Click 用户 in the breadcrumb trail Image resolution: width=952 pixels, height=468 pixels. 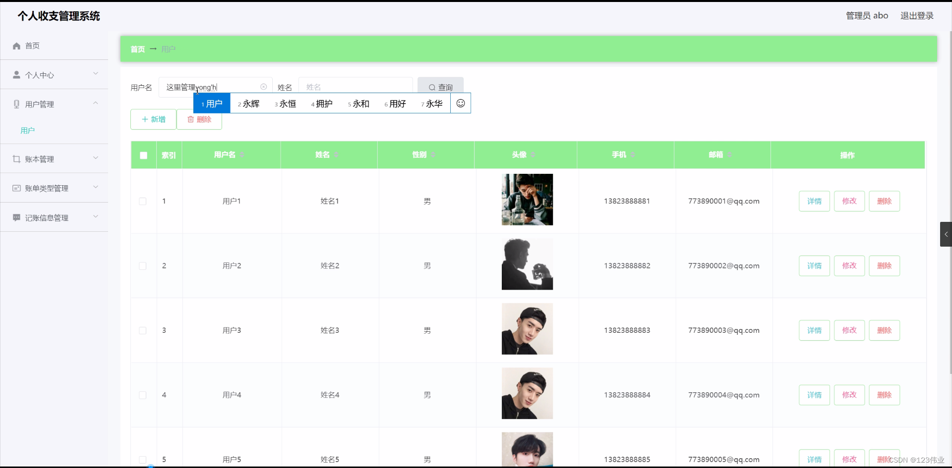[x=169, y=49]
